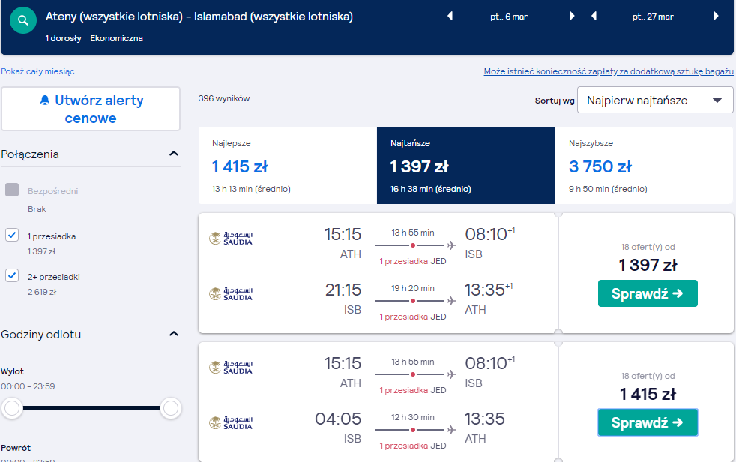Click the right handle of Wylot slider
This screenshot has height=462, width=736.
coord(170,408)
